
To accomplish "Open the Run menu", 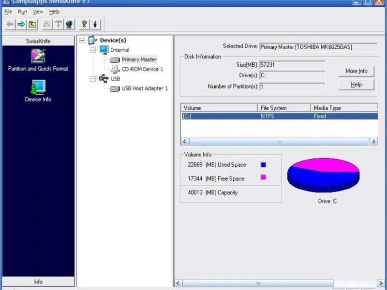I will 22,12.
